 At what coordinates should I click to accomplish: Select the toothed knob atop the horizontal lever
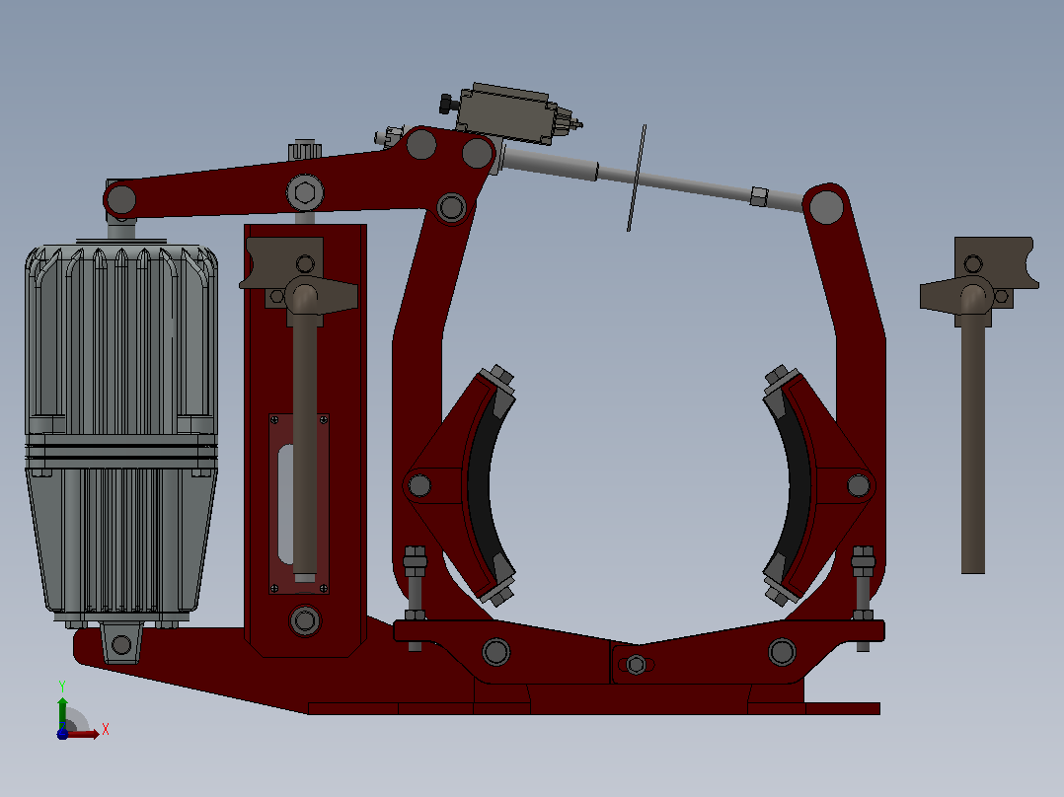(x=305, y=151)
